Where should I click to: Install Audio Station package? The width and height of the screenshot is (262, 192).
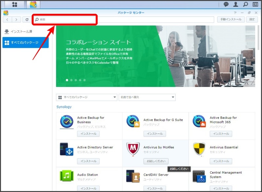88,188
